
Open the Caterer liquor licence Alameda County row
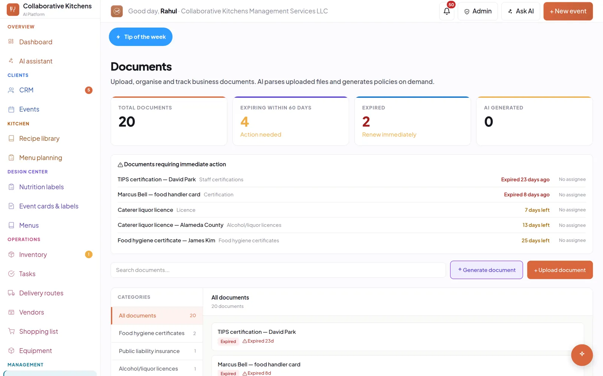coord(352,225)
